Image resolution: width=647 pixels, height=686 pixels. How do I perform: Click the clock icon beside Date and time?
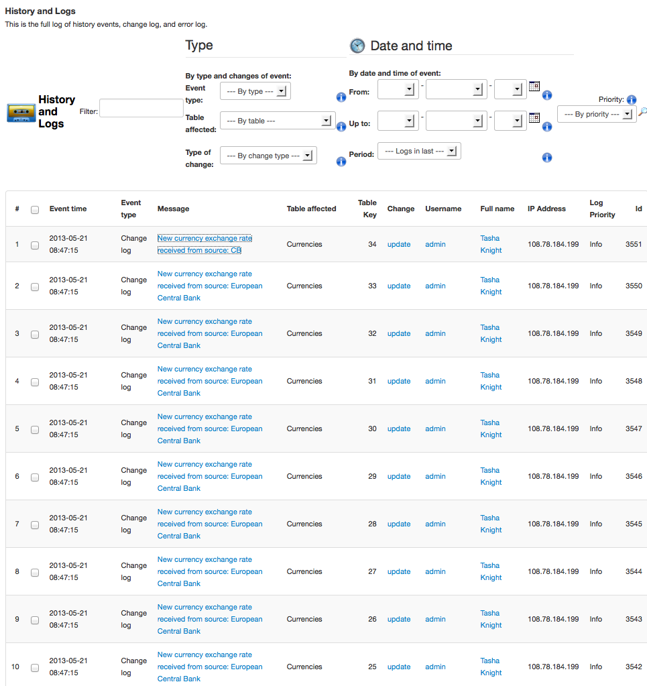pos(357,46)
